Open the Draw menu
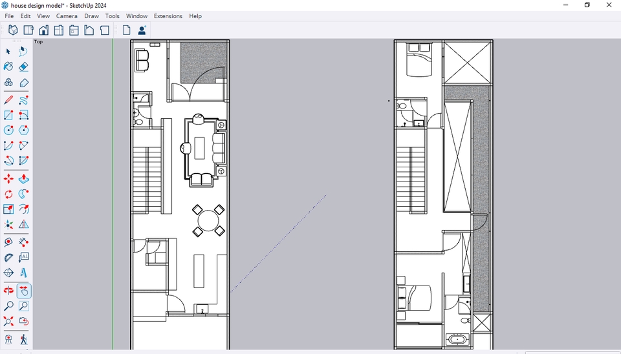Screen dimensions: 621x354 [x=91, y=16]
